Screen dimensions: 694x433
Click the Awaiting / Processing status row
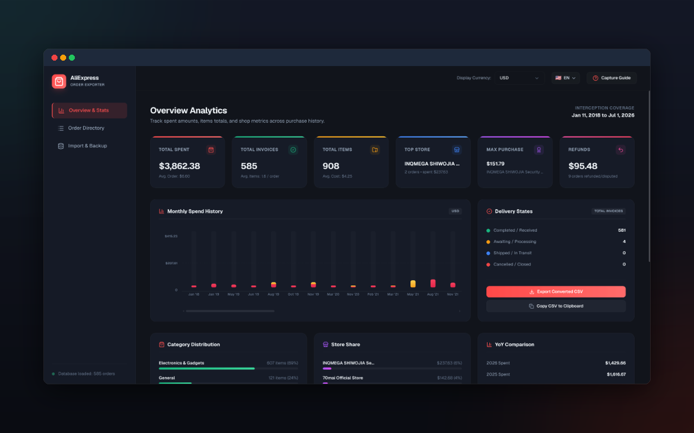click(x=556, y=242)
